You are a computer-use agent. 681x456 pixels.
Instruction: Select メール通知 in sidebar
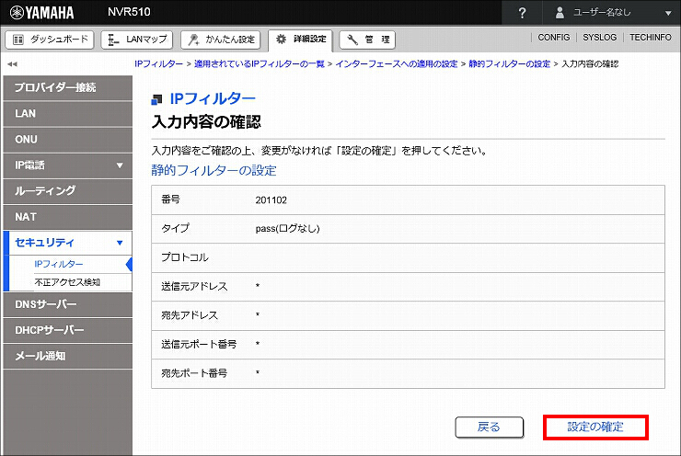tap(68, 356)
